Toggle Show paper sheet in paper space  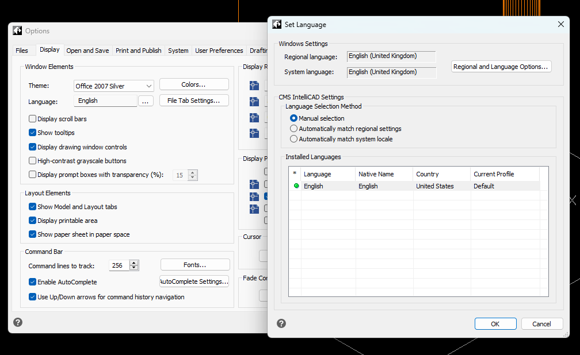point(33,234)
